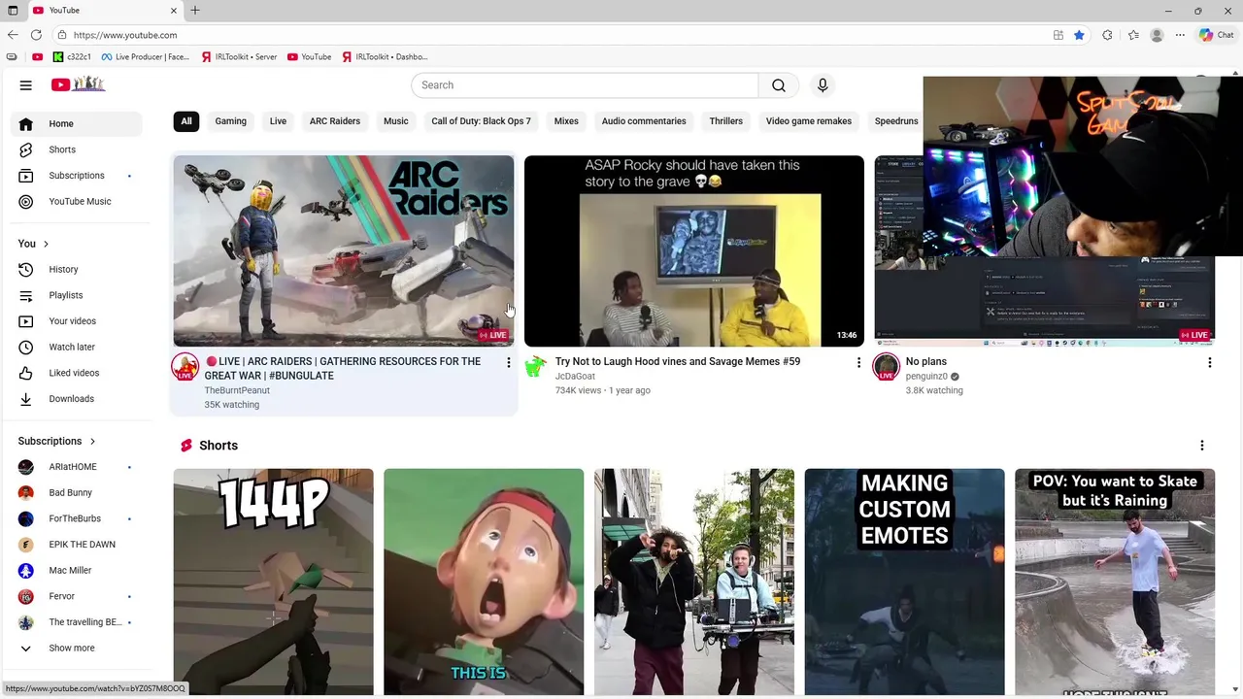Select the Mixes filter chip
The width and height of the screenshot is (1243, 699).
click(566, 121)
